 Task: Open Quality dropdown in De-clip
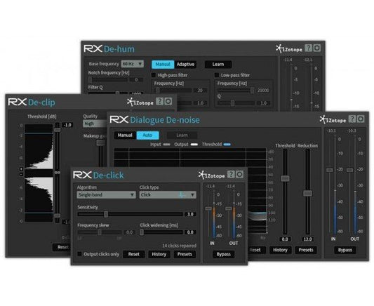[95, 124]
